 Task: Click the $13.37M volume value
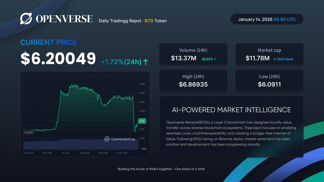coord(184,58)
